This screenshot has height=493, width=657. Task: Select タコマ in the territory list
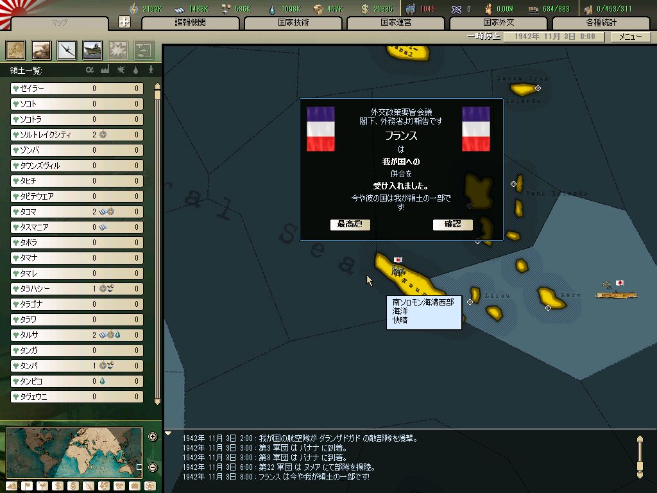(x=77, y=212)
